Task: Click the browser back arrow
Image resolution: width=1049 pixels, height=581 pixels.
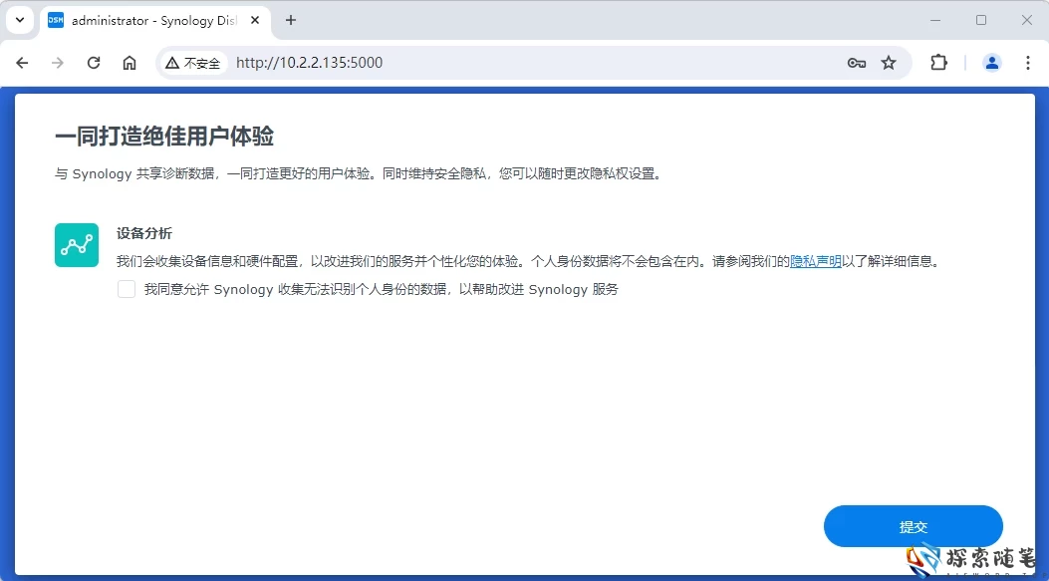Action: pyautogui.click(x=22, y=62)
